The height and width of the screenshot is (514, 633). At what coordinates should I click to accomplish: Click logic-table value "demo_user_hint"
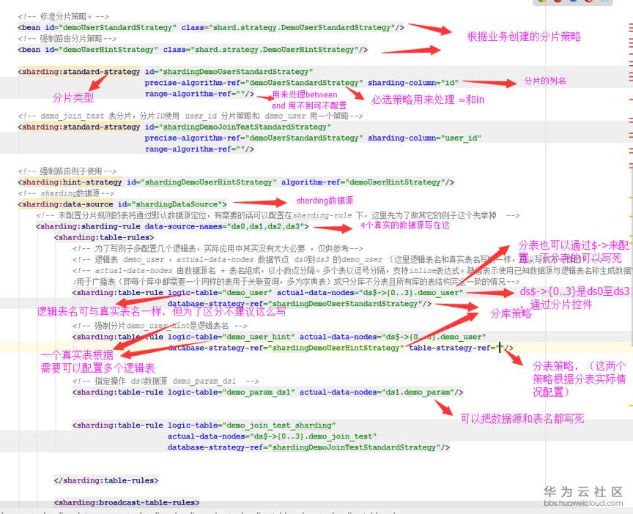coord(259,337)
